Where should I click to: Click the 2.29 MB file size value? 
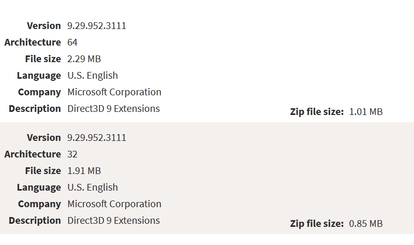(x=84, y=59)
